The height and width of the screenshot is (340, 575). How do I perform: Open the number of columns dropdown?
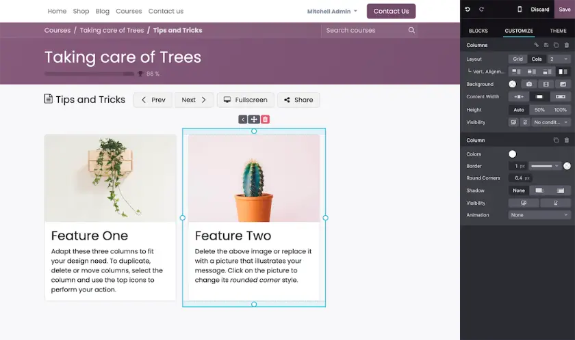pos(559,59)
